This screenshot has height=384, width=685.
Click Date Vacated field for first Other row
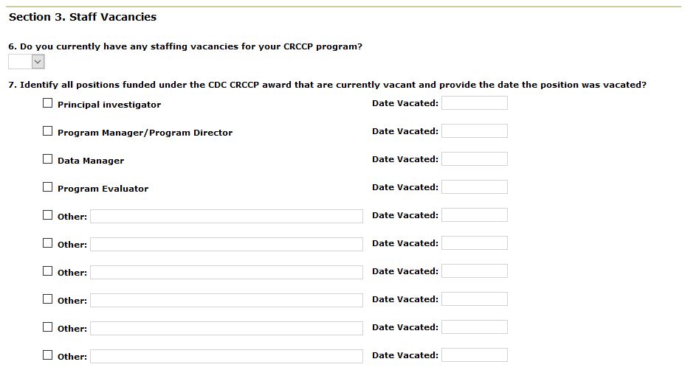[474, 215]
